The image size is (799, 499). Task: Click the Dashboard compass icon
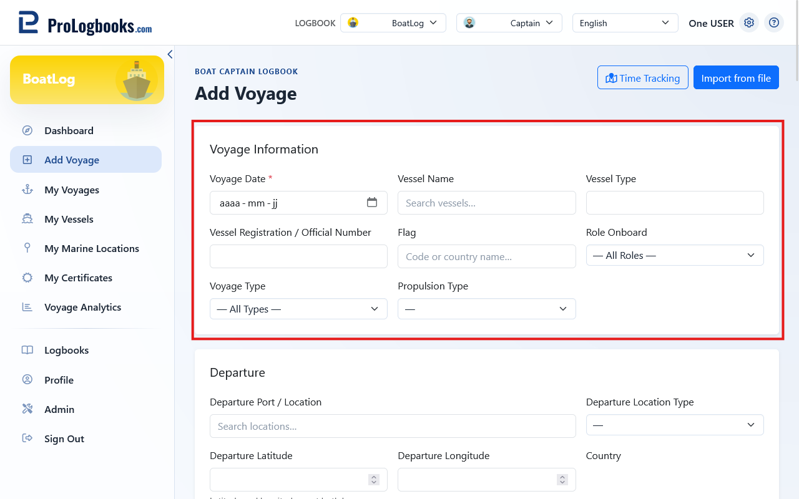pyautogui.click(x=27, y=130)
